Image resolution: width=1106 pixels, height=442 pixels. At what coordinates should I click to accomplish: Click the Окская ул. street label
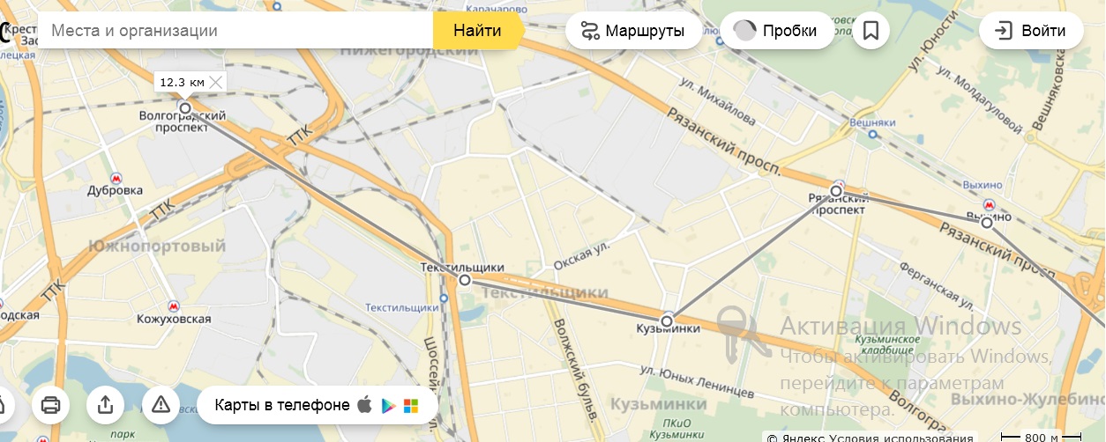(x=581, y=258)
